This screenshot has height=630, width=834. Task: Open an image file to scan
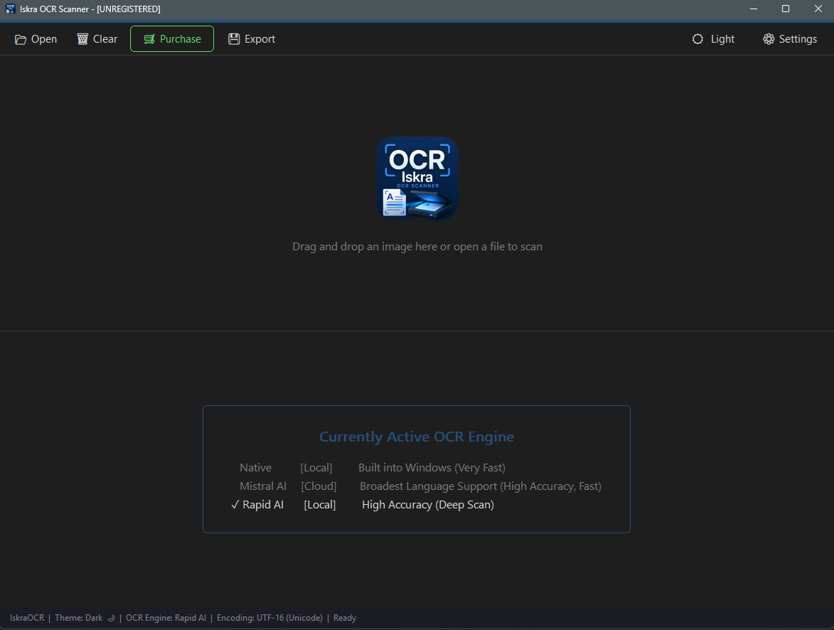[36, 39]
